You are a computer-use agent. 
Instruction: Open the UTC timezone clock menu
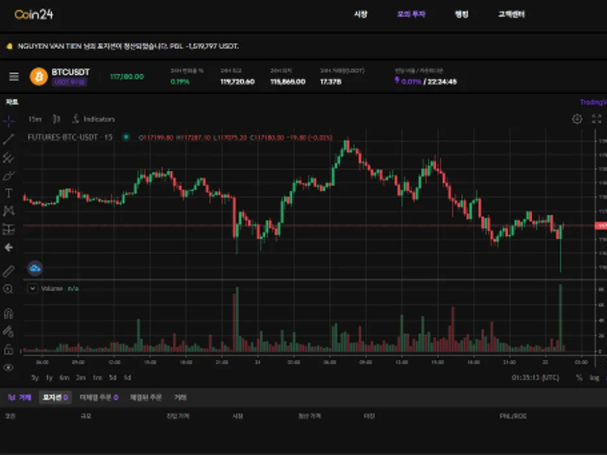coord(535,377)
